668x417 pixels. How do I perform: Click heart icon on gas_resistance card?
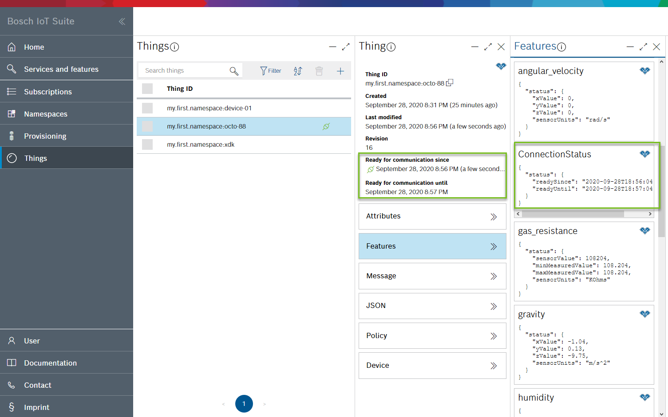(645, 230)
